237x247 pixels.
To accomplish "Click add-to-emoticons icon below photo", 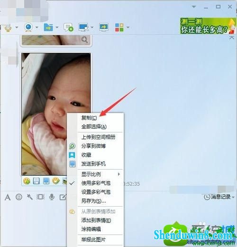I will pos(27,181).
